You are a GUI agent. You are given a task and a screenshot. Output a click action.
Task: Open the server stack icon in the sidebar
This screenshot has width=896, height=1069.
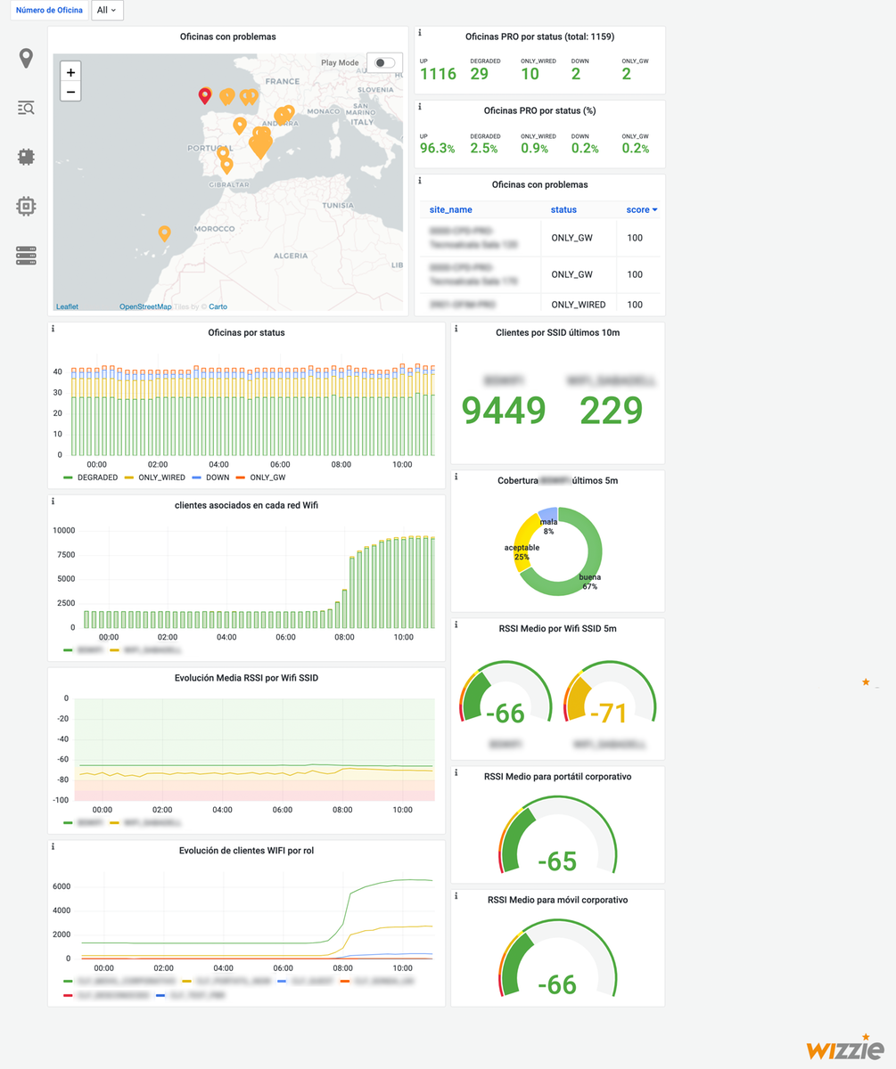[26, 256]
